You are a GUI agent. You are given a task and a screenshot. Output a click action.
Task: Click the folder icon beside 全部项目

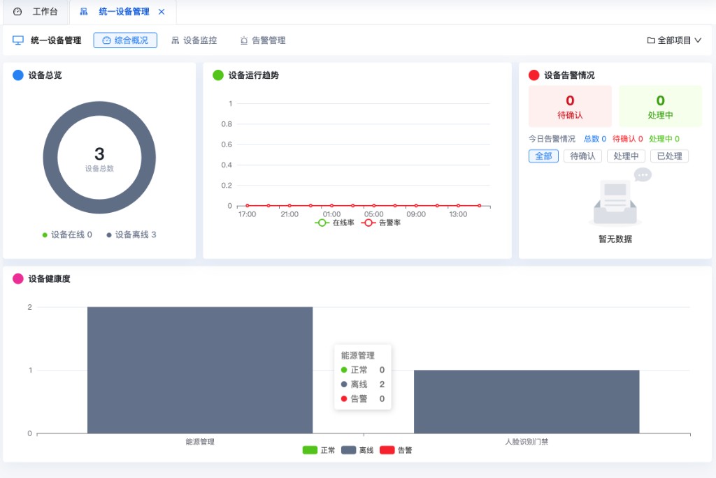[651, 40]
